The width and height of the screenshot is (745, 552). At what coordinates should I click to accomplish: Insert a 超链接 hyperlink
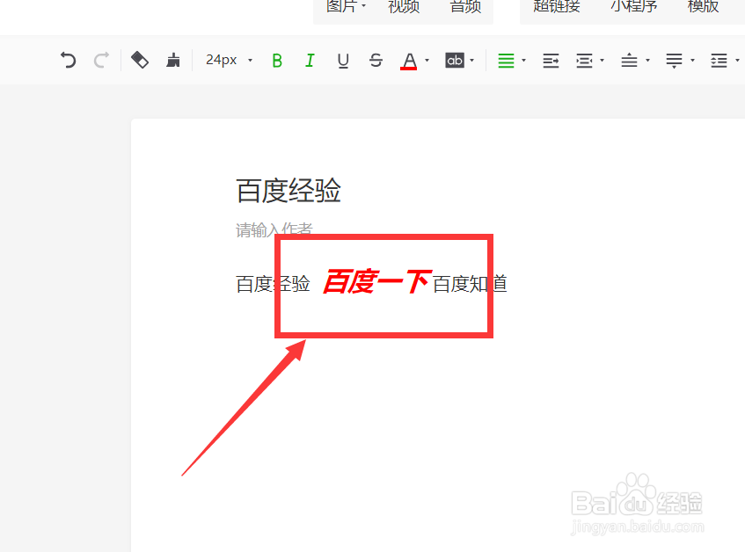[x=557, y=6]
